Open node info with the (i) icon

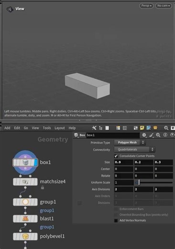165,135
